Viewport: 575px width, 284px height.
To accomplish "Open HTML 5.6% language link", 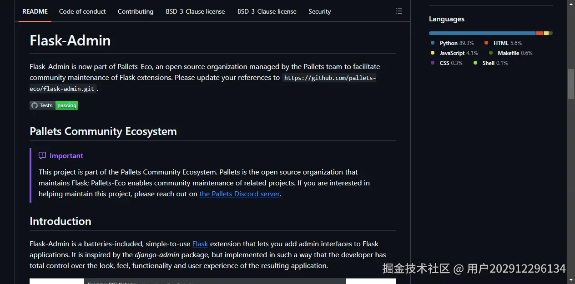I will coord(503,43).
